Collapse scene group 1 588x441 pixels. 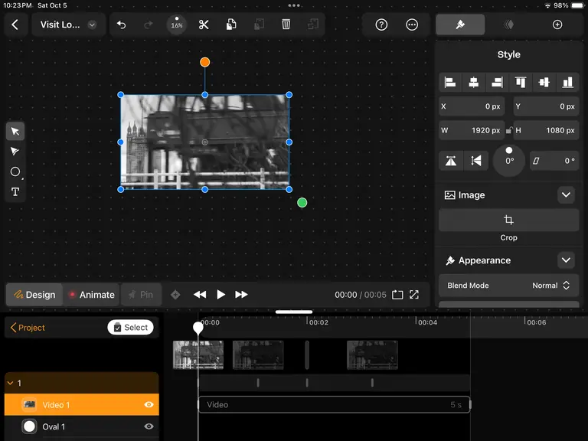pyautogui.click(x=11, y=384)
